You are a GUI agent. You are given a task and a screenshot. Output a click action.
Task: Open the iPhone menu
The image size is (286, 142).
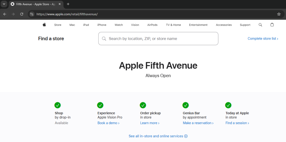pyautogui.click(x=102, y=25)
